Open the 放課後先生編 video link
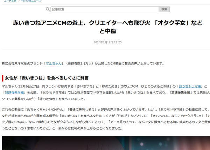Screen dimensions: 210x150 pos(14,92)
